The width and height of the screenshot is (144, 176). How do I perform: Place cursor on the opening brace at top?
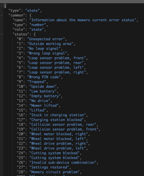point(5,6)
